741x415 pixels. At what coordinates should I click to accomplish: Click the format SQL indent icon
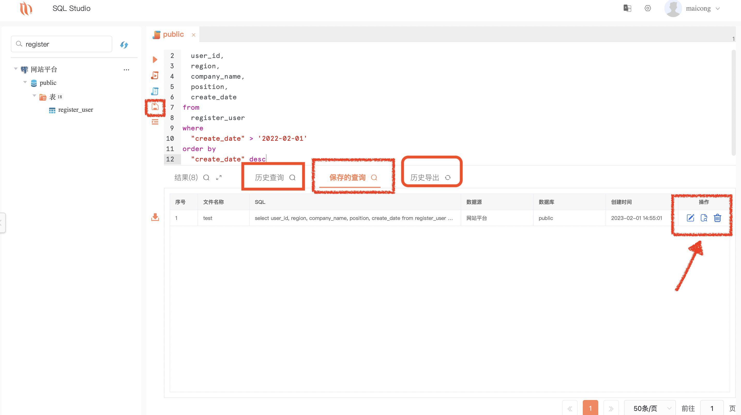click(x=155, y=122)
